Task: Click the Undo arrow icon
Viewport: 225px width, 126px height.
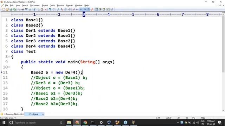Action: [x=50, y=9]
